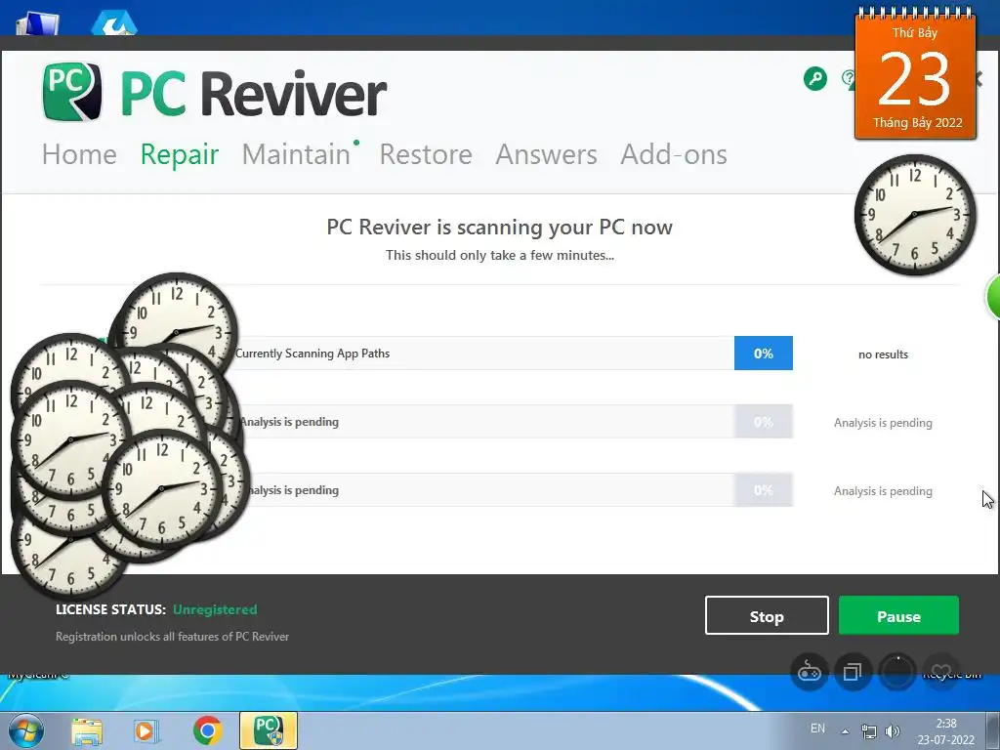Image resolution: width=1000 pixels, height=750 pixels.
Task: Open Google Chrome from the taskbar
Action: point(207,730)
